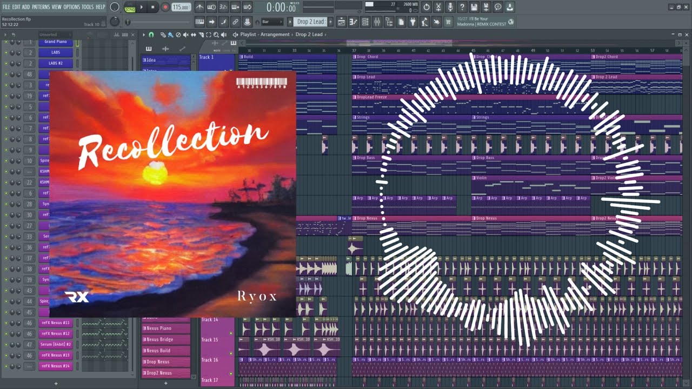
Task: Toggle loop recording icon
Action: click(247, 8)
